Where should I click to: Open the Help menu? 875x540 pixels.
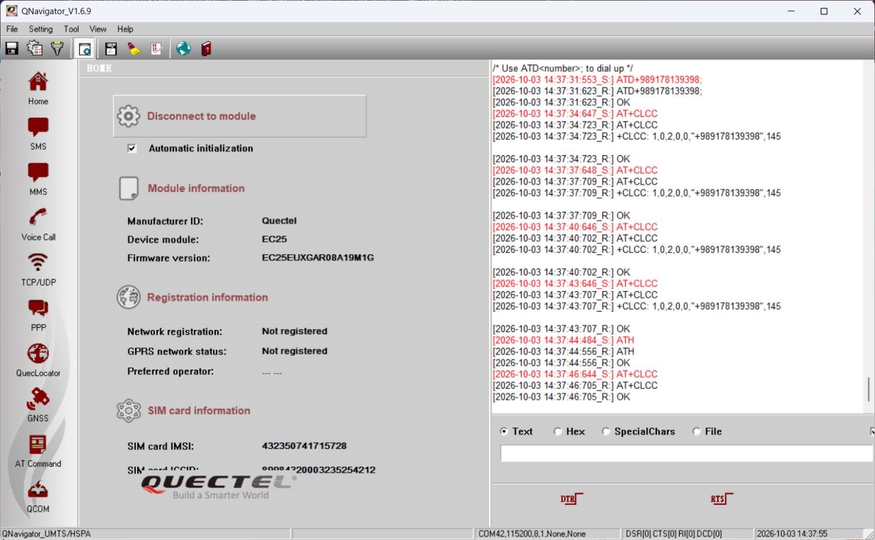click(x=125, y=29)
